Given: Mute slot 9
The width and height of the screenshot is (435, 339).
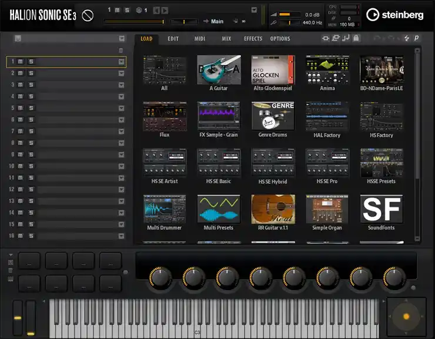Looking at the screenshot, I should tap(20, 155).
